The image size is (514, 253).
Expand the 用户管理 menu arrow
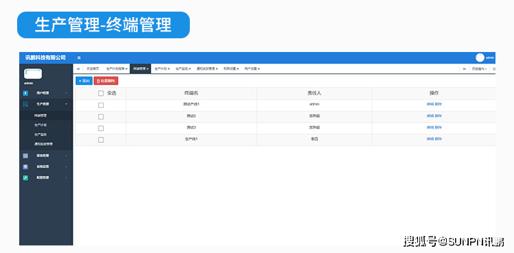pos(66,94)
